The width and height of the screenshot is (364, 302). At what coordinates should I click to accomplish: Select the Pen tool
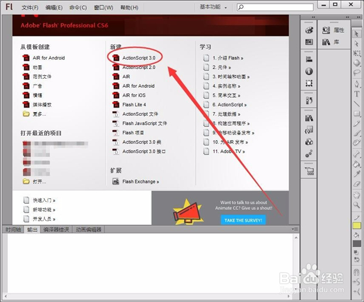(x=357, y=84)
